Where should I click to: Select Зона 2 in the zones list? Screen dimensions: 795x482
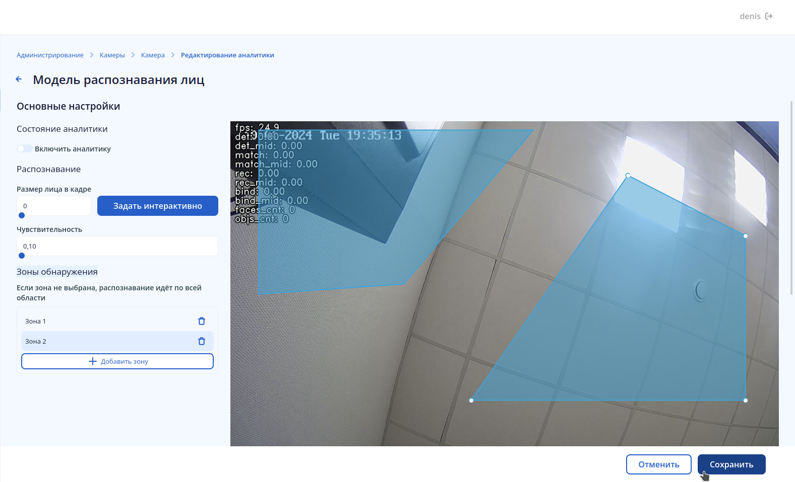(x=117, y=341)
